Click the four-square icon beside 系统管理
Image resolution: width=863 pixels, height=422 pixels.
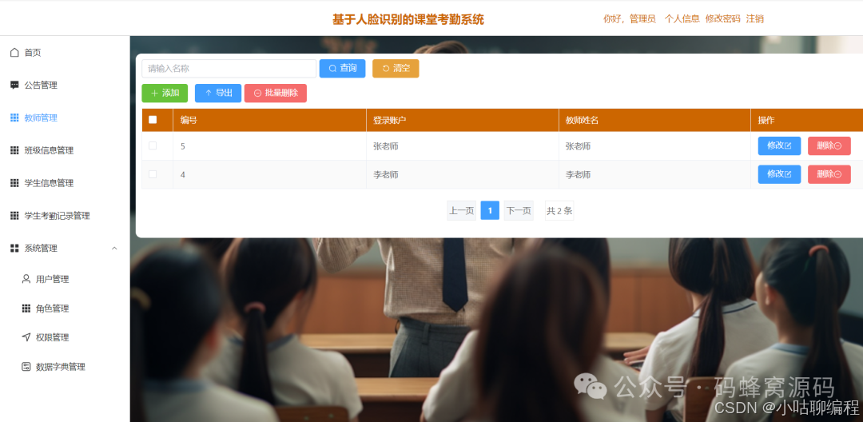14,248
